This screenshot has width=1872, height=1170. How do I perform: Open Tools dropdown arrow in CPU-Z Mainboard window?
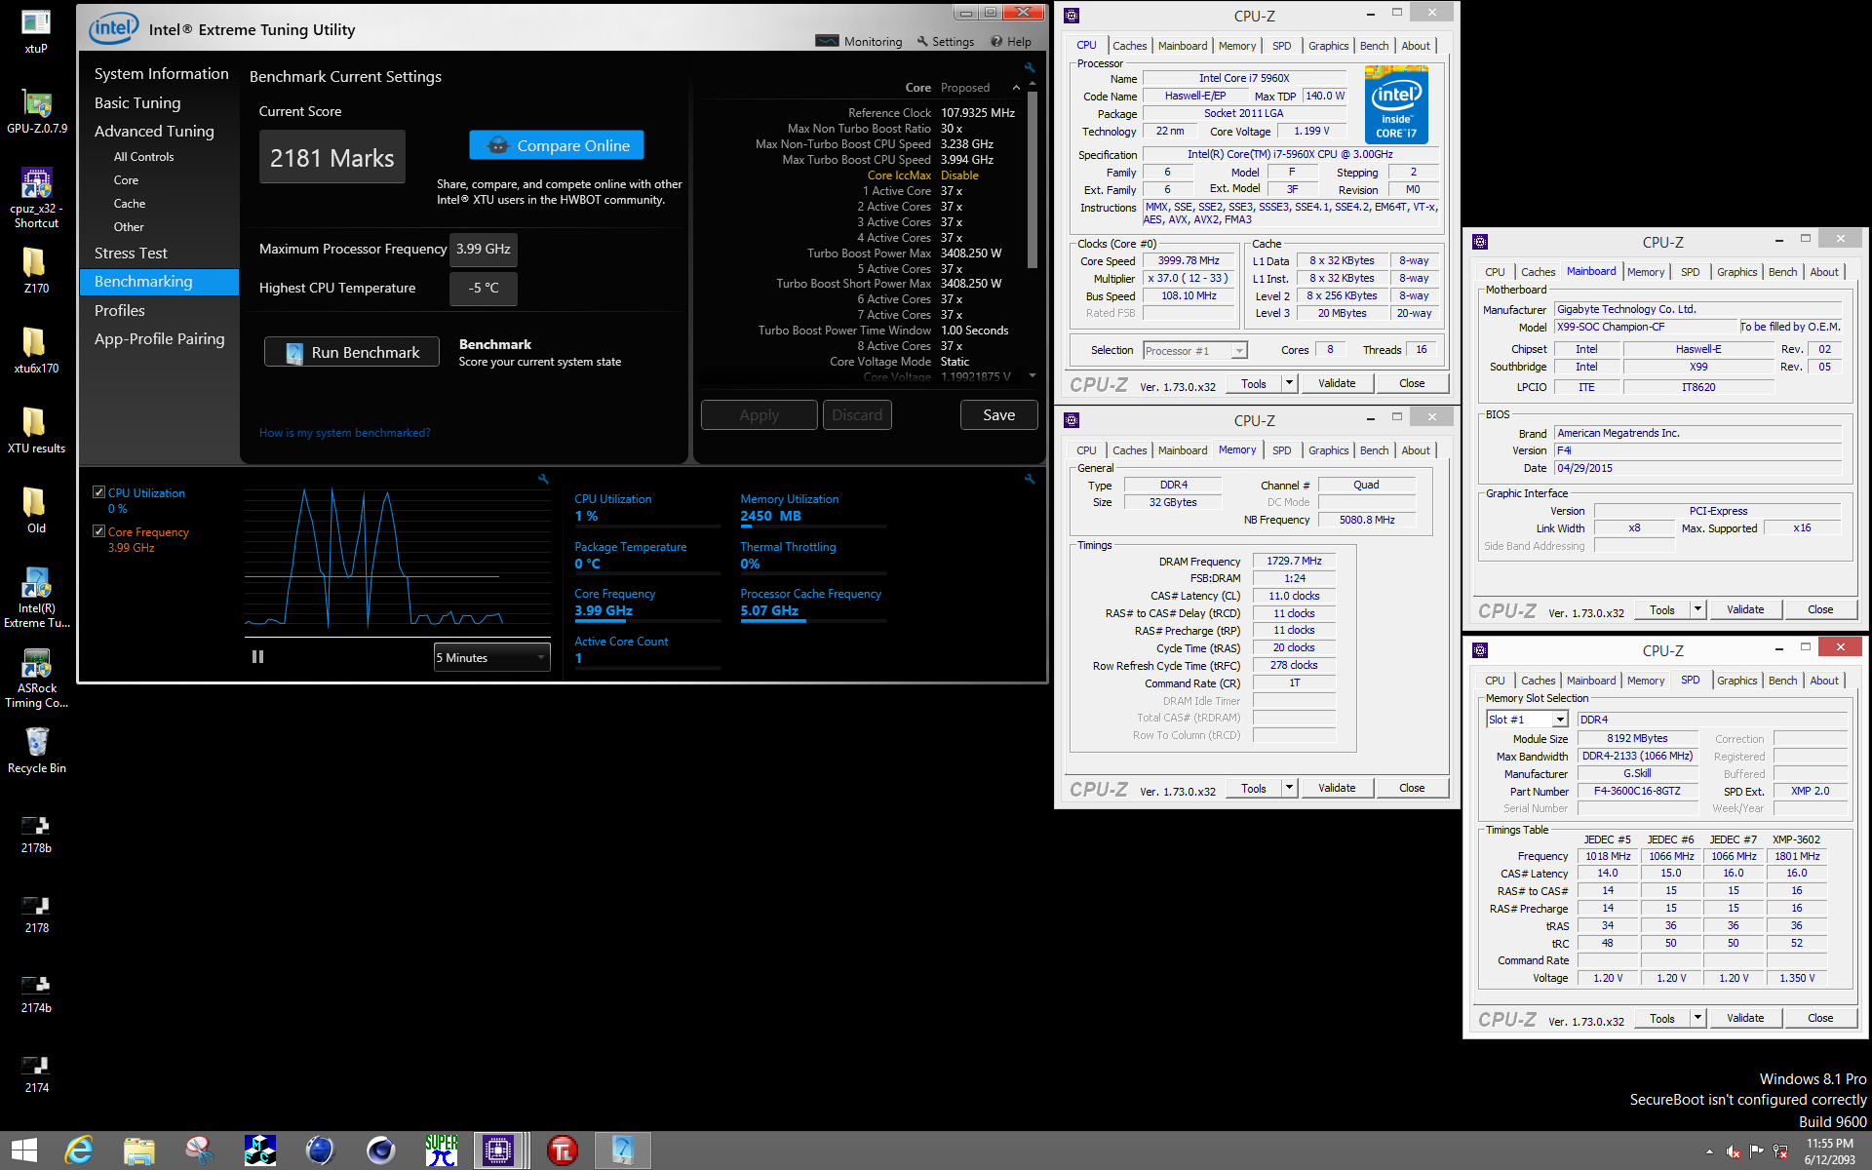[x=1697, y=609]
